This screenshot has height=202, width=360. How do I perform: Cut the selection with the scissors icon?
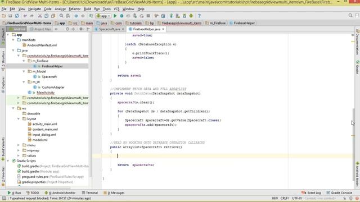click(40, 16)
